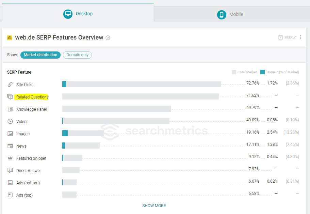Click the News label

point(21,146)
